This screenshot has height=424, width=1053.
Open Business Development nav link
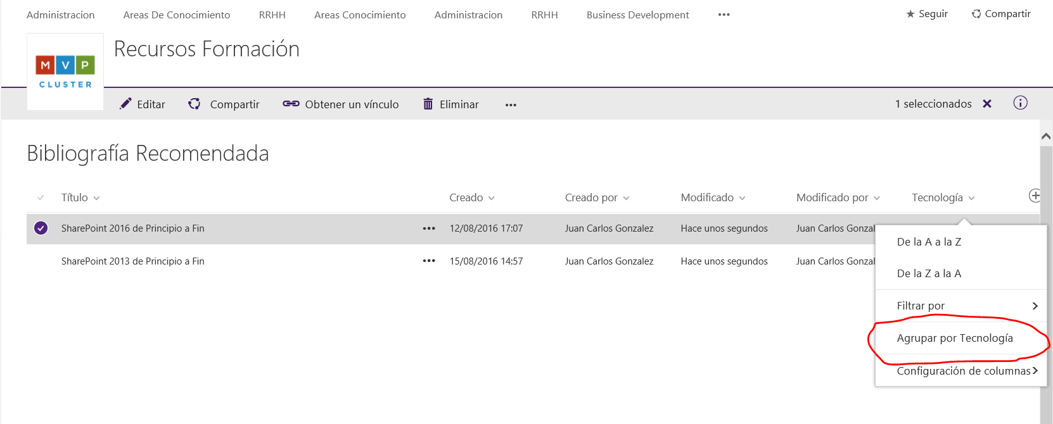point(638,15)
